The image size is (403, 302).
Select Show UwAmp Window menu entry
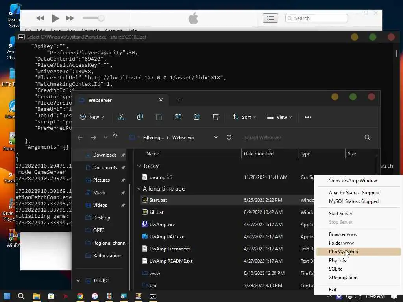coord(353,180)
